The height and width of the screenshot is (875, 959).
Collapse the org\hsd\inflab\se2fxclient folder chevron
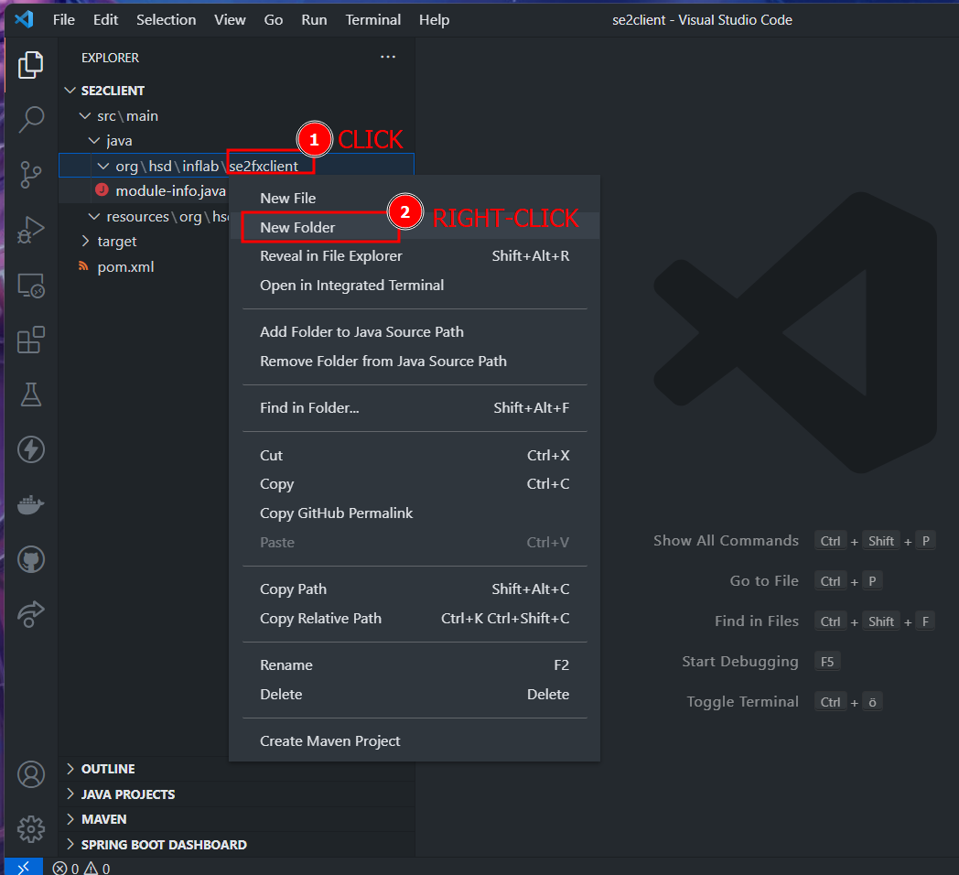coord(103,166)
